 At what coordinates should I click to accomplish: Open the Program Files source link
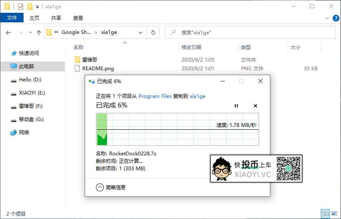[x=155, y=96]
